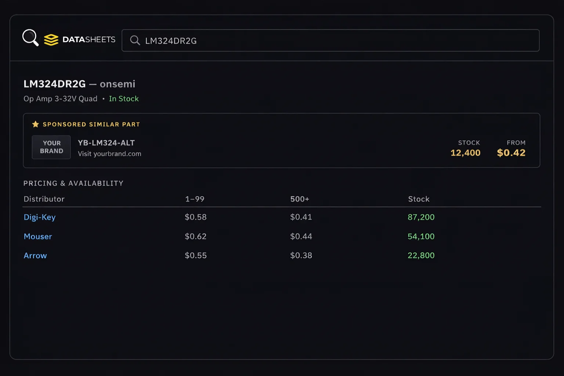Click Mouser 500+ price $0.44
The image size is (564, 376).
click(301, 236)
